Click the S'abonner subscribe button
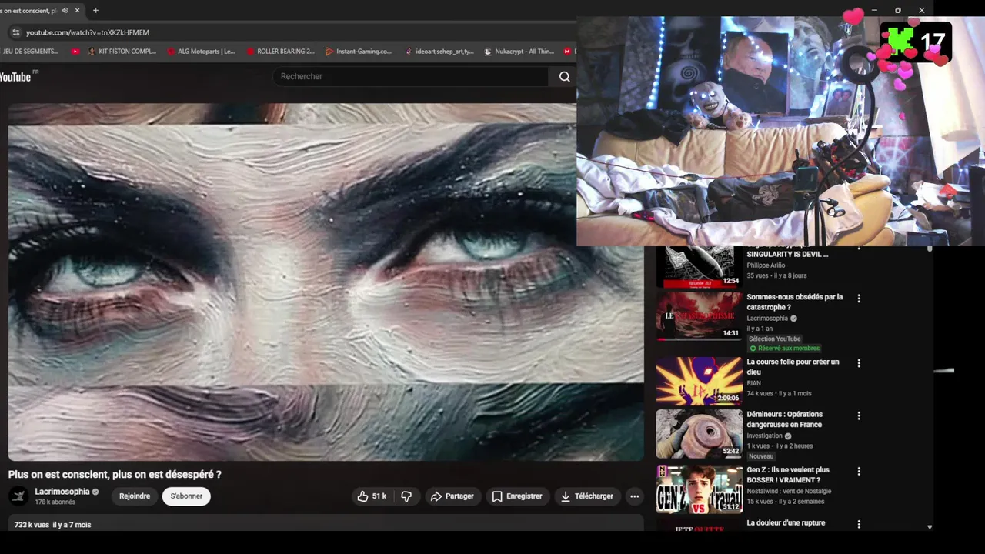985x554 pixels. tap(186, 496)
